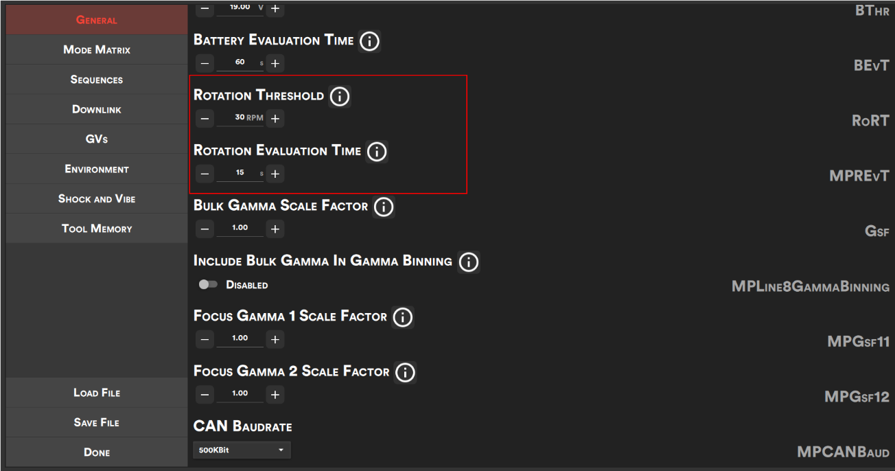Click Done to finish configuration
Image resolution: width=895 pixels, height=471 pixels.
click(97, 452)
